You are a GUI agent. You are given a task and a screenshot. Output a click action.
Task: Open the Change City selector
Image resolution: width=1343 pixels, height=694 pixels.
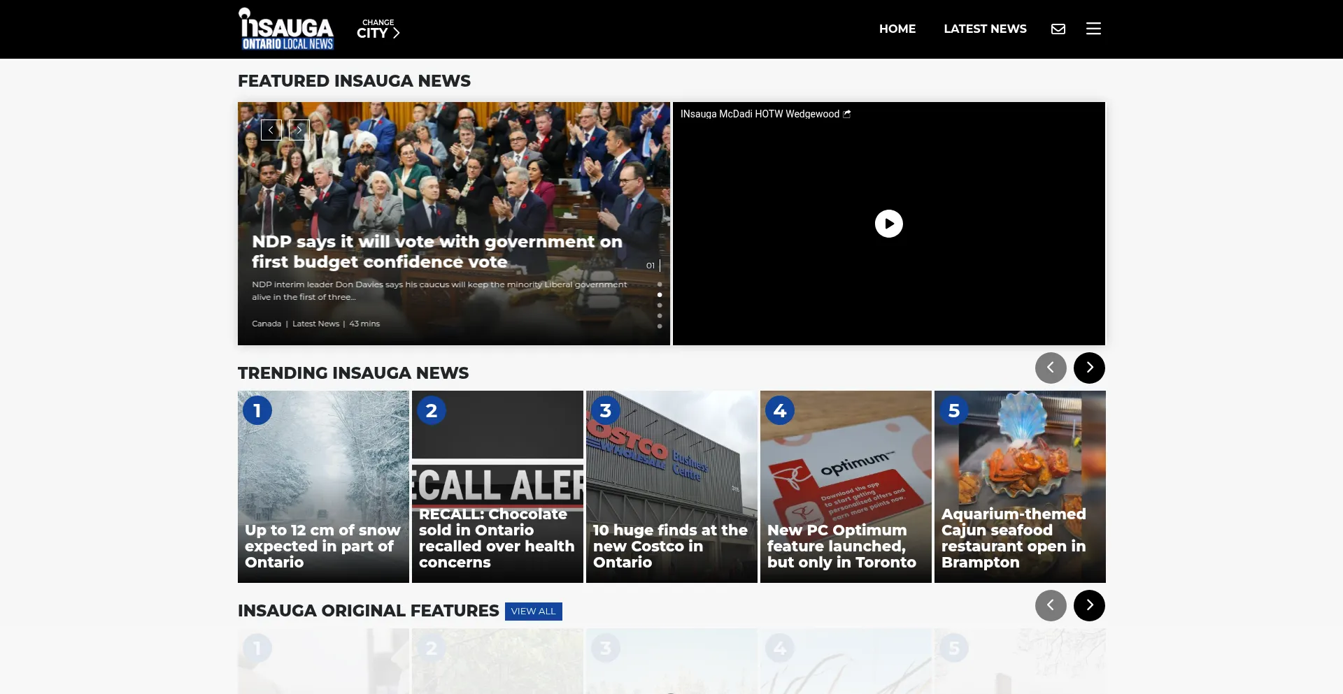[x=378, y=29]
